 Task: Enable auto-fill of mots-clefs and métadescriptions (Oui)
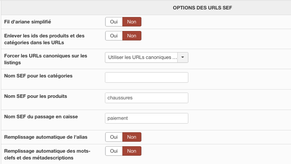tap(114, 151)
